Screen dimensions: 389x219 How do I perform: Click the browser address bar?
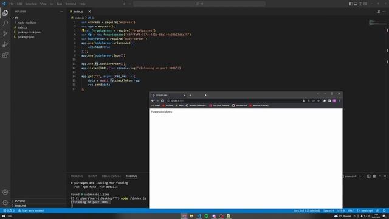coord(233,100)
